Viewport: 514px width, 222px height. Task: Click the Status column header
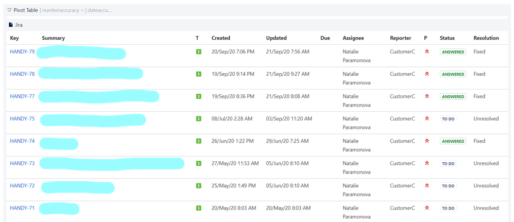coord(447,38)
